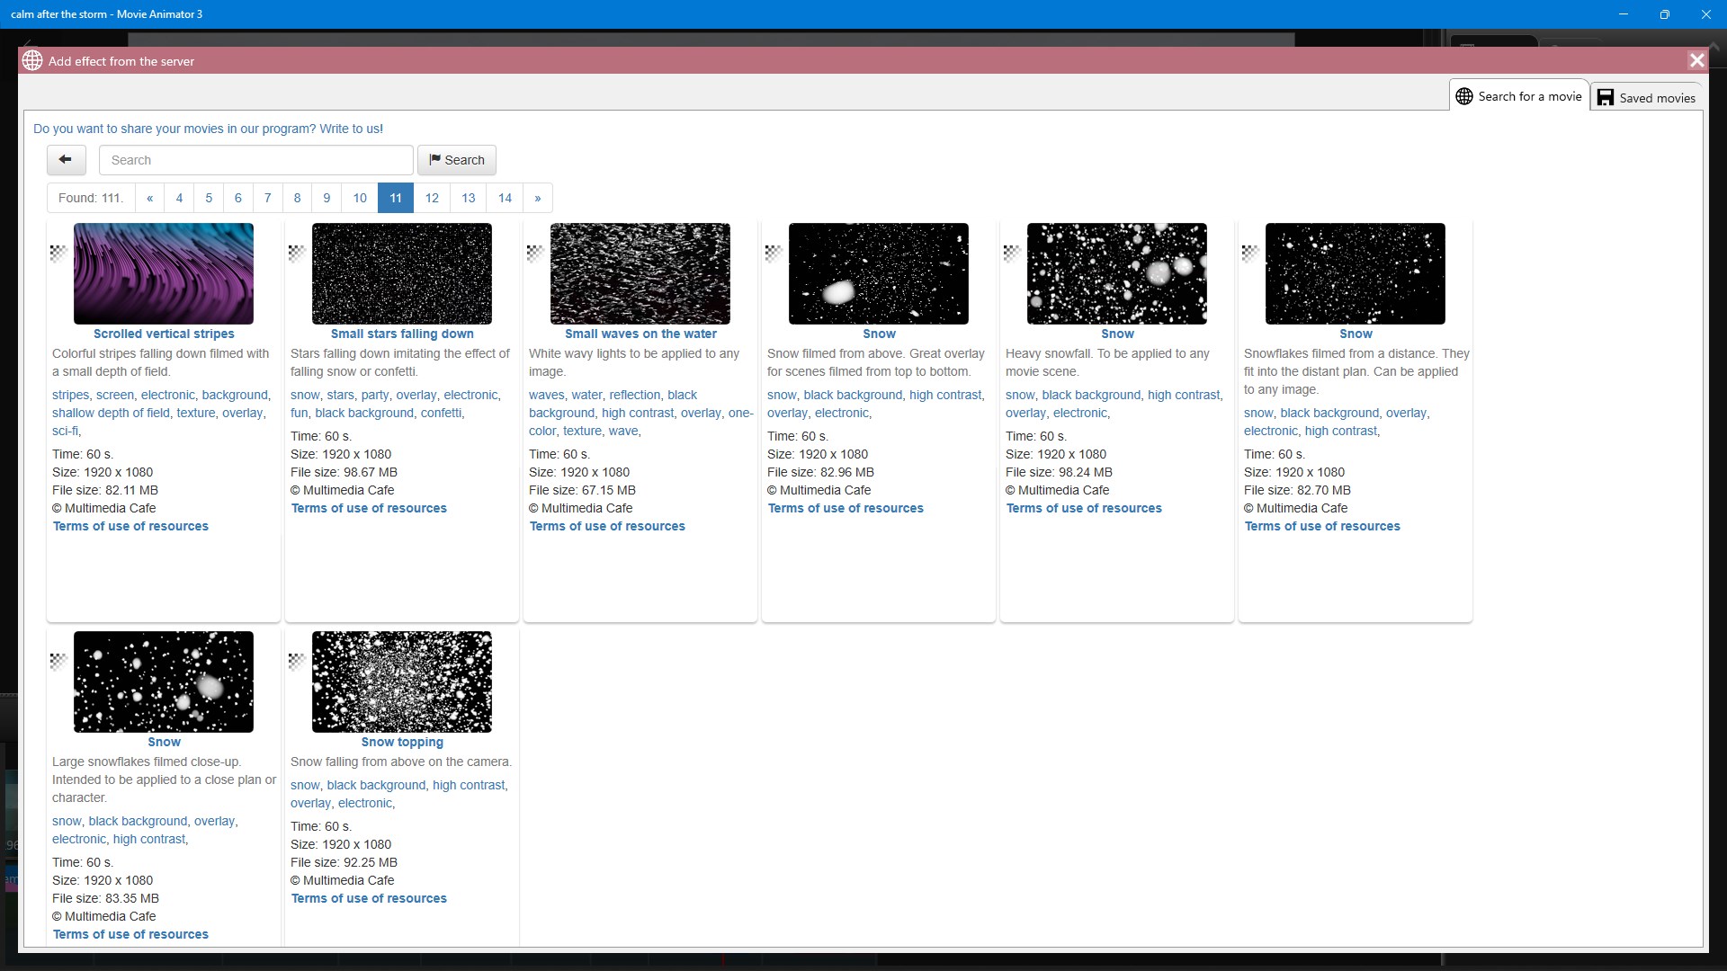Click the save icon on Saved movies tab
The image size is (1727, 971).
[1606, 97]
